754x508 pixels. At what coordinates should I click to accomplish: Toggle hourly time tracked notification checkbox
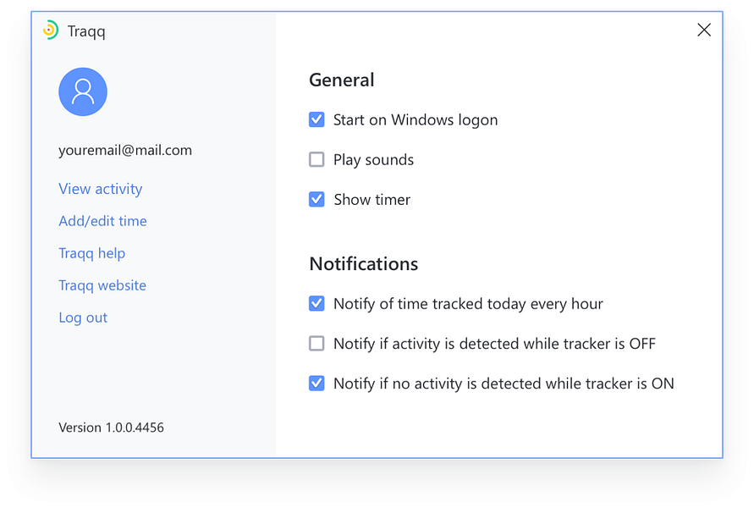[316, 303]
